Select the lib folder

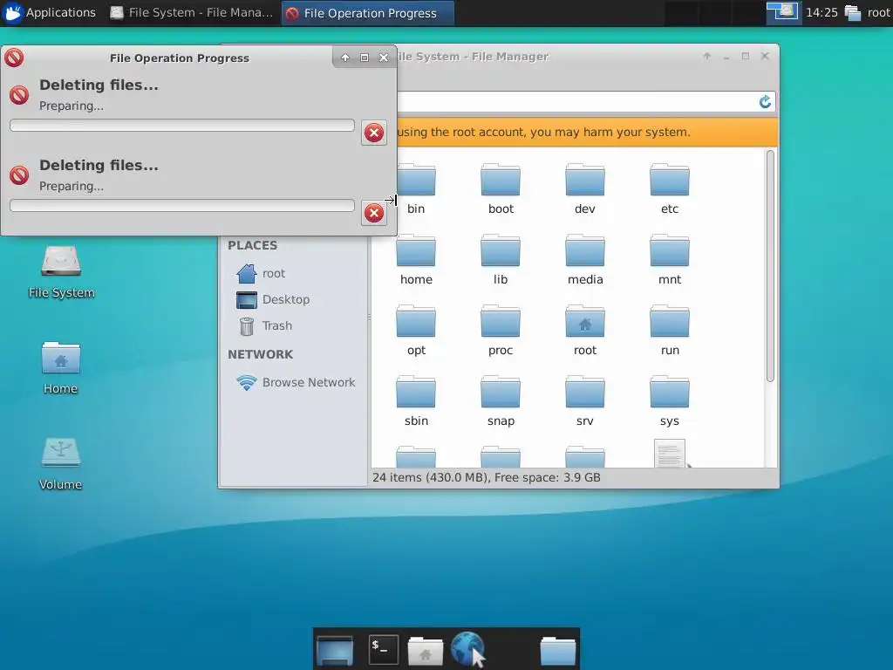click(x=501, y=259)
